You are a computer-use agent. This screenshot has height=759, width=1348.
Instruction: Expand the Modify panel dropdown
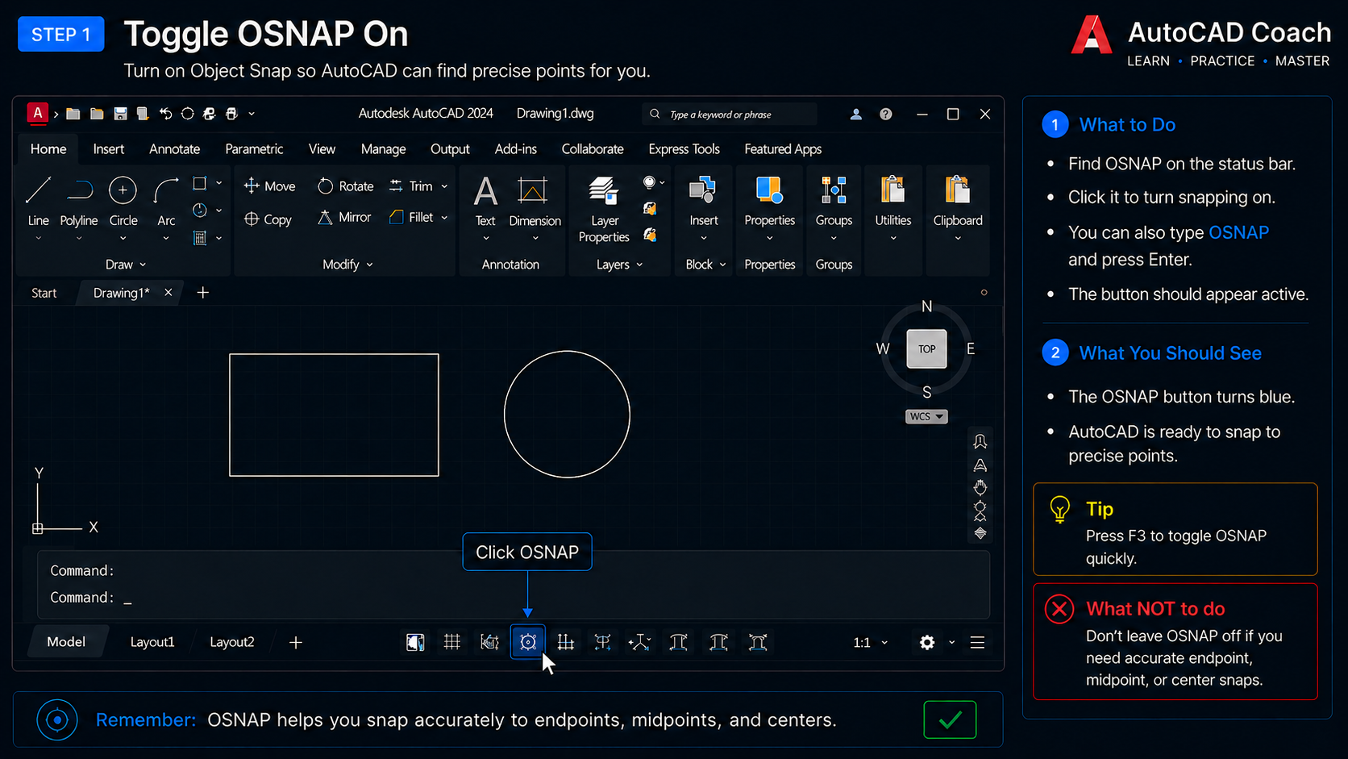coord(347,265)
